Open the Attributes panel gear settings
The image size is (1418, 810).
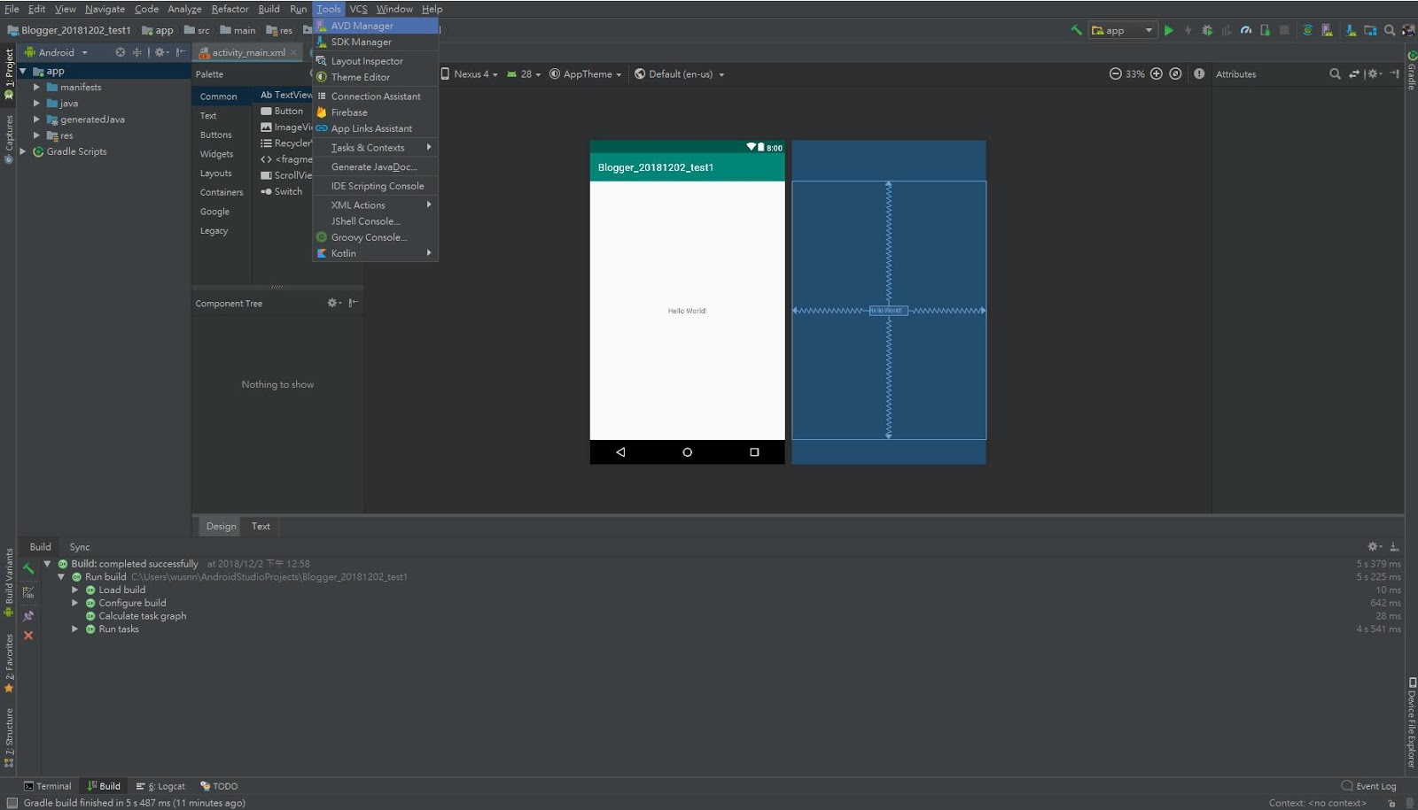coord(1374,74)
